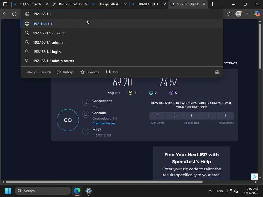Screen dimensions: 263x197
Task: Close the Speedtest by Ookla tab
Action: [x=204, y=4]
